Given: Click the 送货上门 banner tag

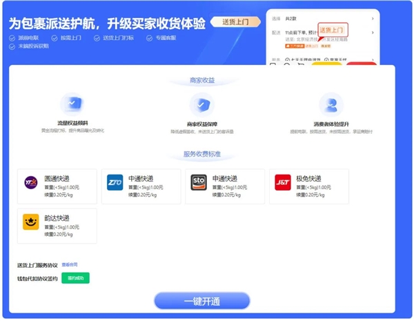Looking at the screenshot, I should click(236, 22).
